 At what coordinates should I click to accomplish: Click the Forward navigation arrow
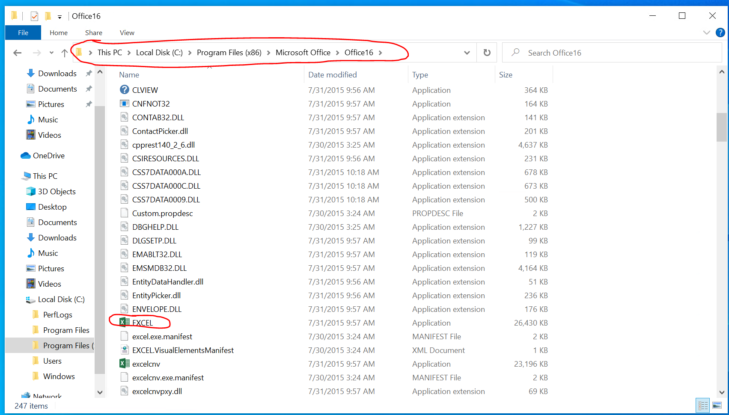[x=37, y=53]
